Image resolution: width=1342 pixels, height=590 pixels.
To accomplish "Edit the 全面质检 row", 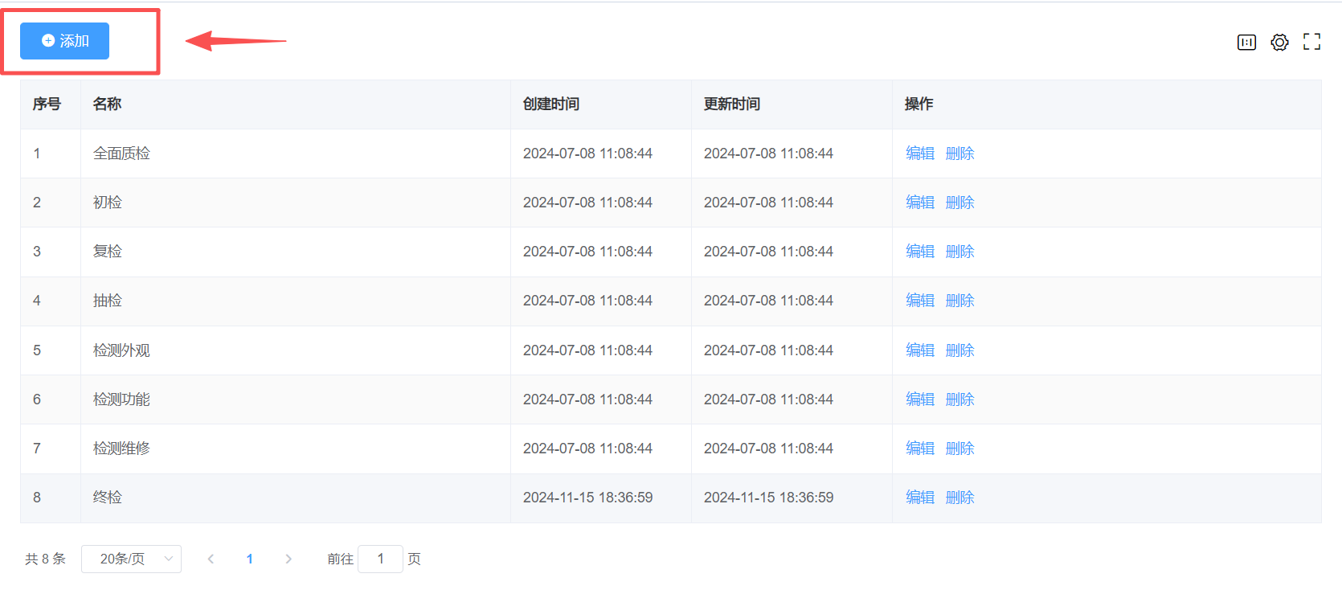I will pyautogui.click(x=919, y=154).
